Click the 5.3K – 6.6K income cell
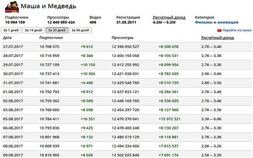This screenshot has width=253, height=158. pos(211,119)
